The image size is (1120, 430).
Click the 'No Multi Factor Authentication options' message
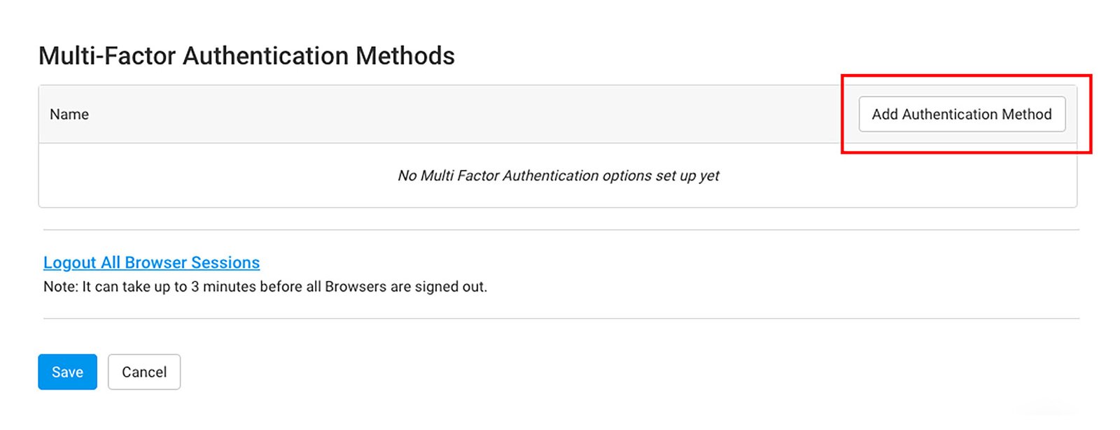558,175
